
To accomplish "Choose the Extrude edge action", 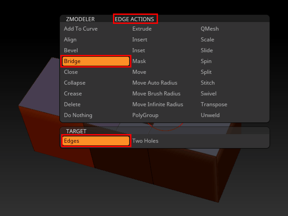I will coord(142,29).
